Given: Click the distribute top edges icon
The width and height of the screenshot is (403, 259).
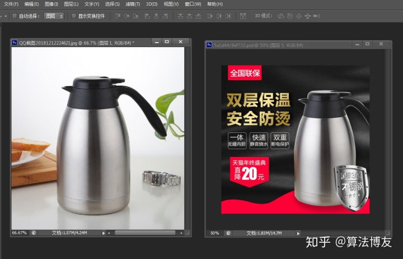Looking at the screenshot, I should tap(180, 16).
